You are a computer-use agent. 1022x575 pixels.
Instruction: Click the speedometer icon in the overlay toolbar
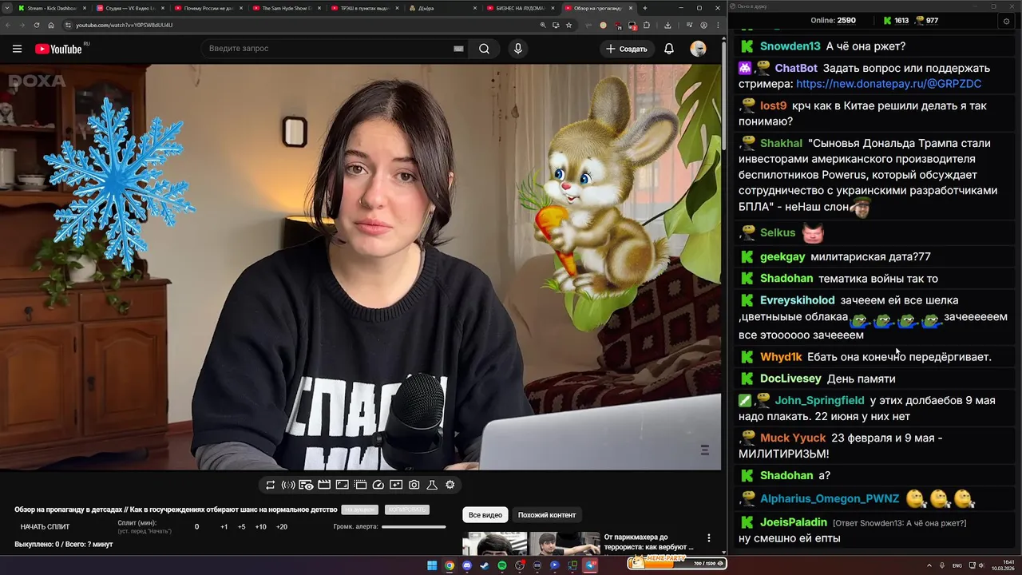378,485
